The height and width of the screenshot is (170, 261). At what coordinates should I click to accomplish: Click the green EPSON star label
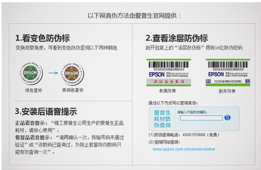click(31, 73)
